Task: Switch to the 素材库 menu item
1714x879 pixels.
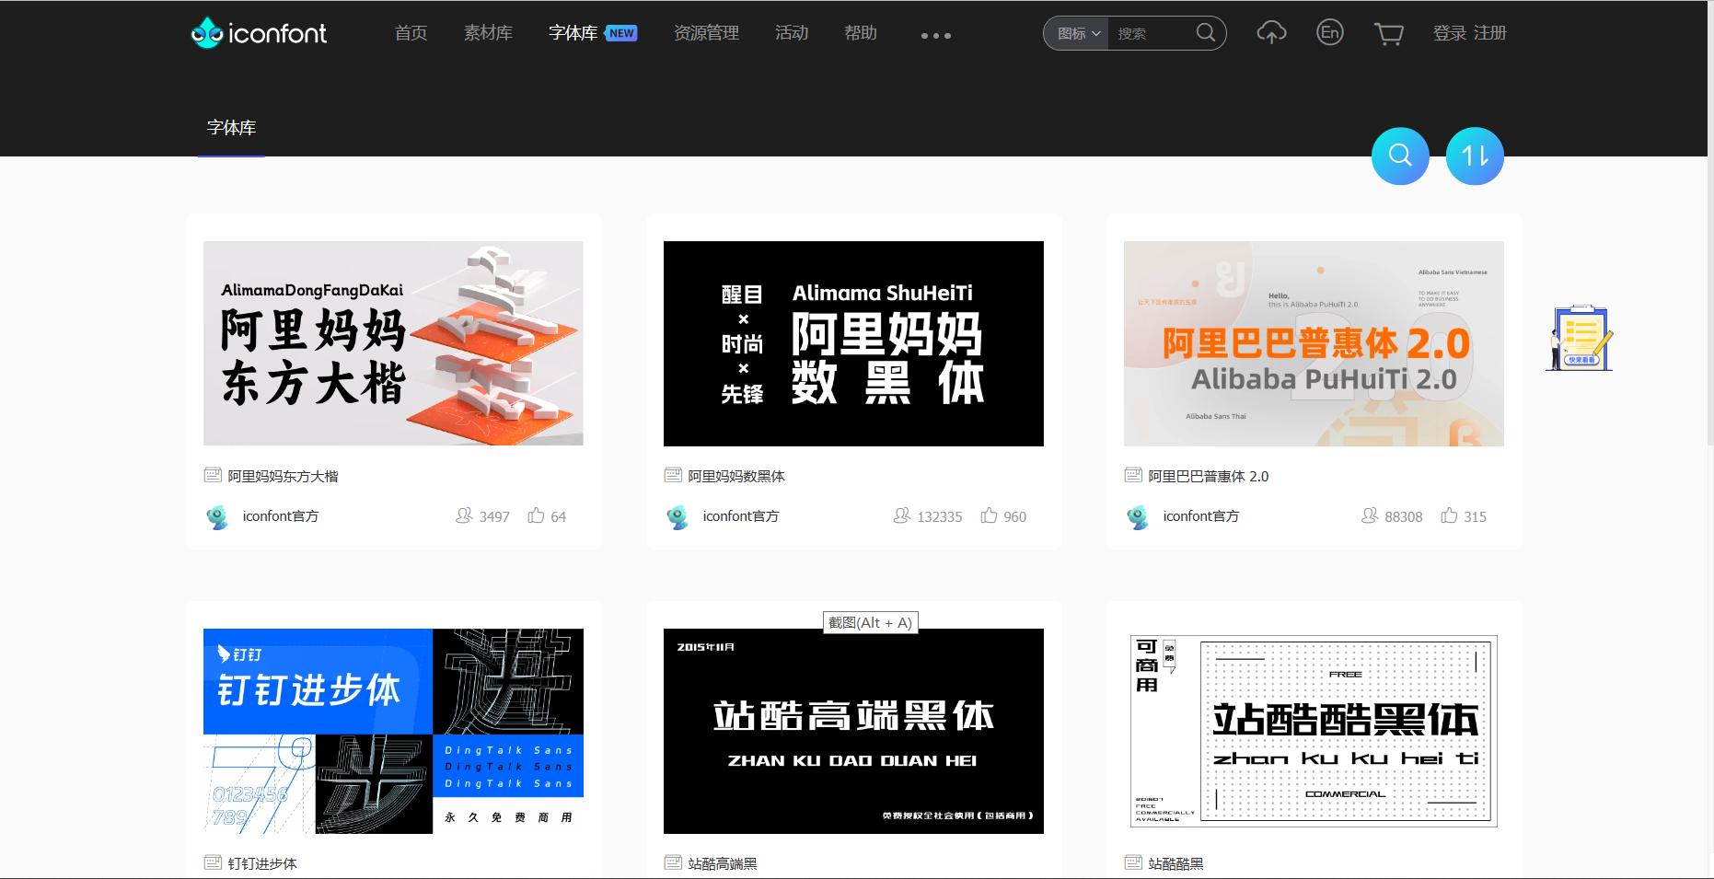Action: tap(488, 33)
